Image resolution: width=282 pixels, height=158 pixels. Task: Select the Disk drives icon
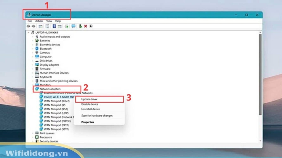(x=37, y=61)
